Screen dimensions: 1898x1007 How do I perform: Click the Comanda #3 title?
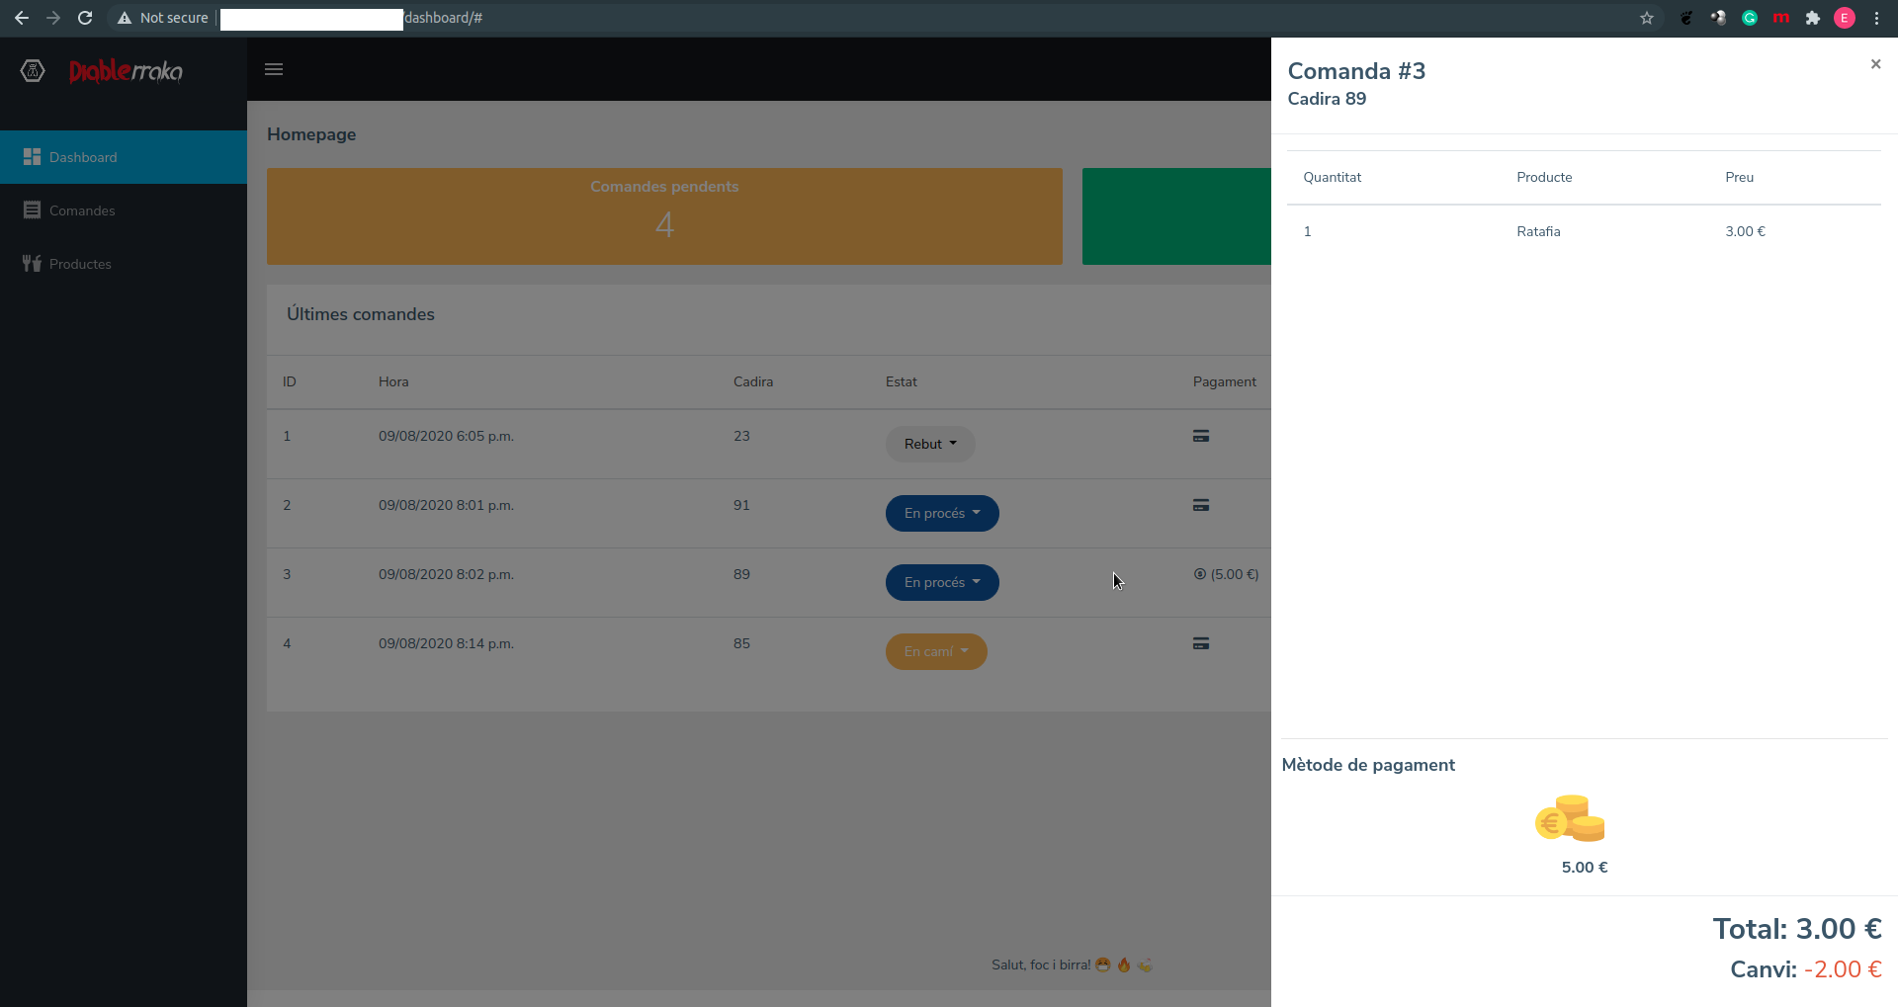1356,71
